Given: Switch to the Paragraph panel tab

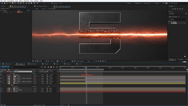Looking at the screenshot, I should point(180,59).
